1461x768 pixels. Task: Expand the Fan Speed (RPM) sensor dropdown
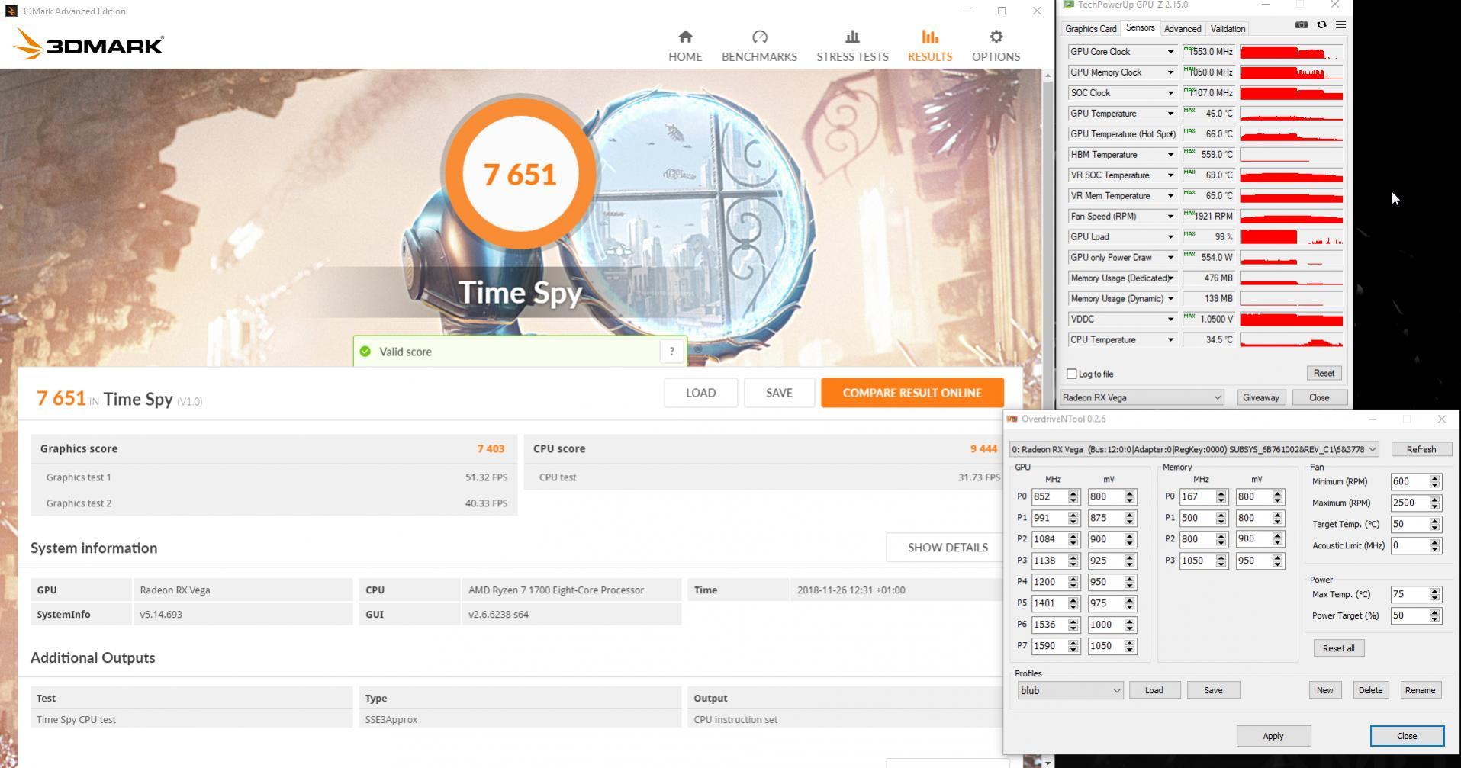click(x=1170, y=217)
